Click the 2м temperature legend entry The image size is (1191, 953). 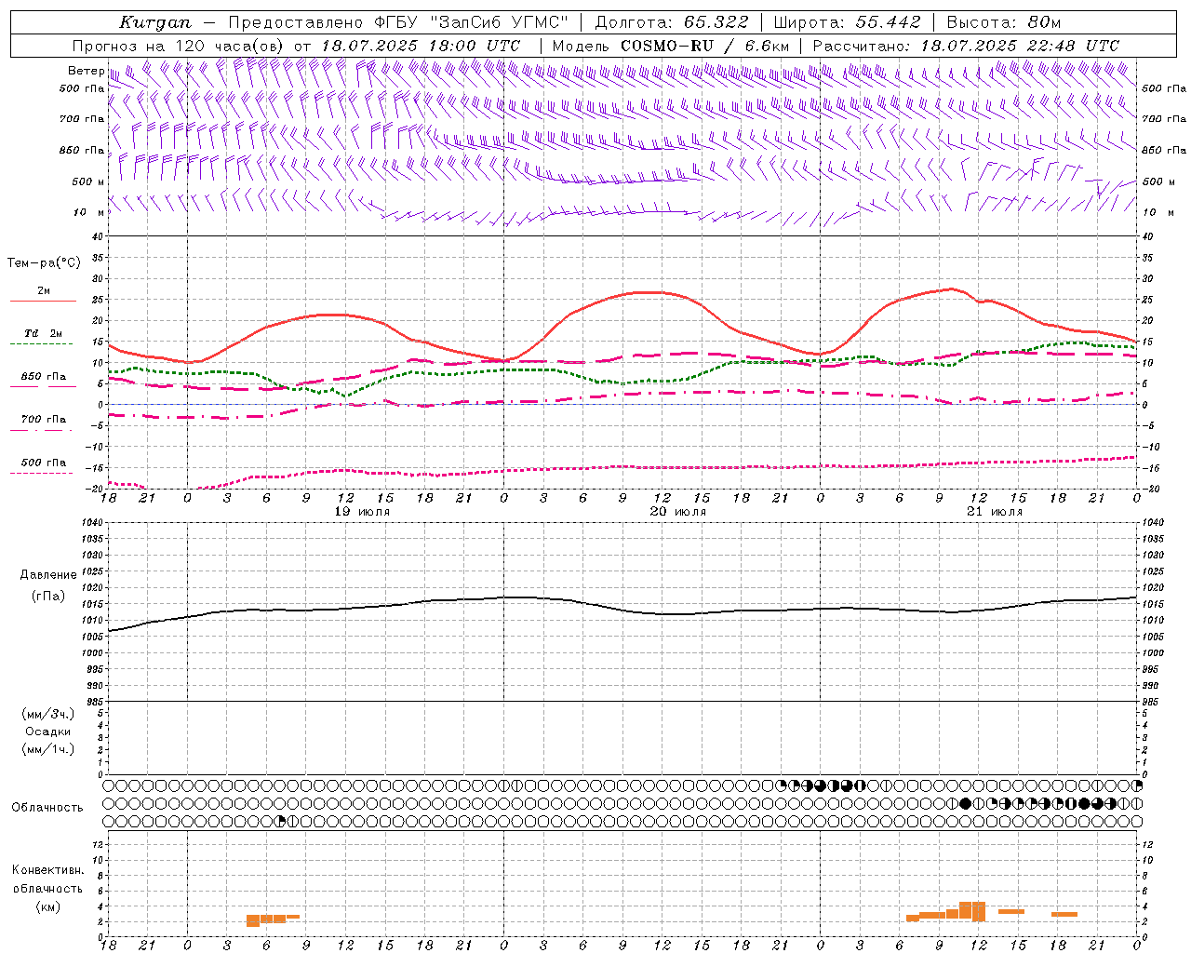44,290
